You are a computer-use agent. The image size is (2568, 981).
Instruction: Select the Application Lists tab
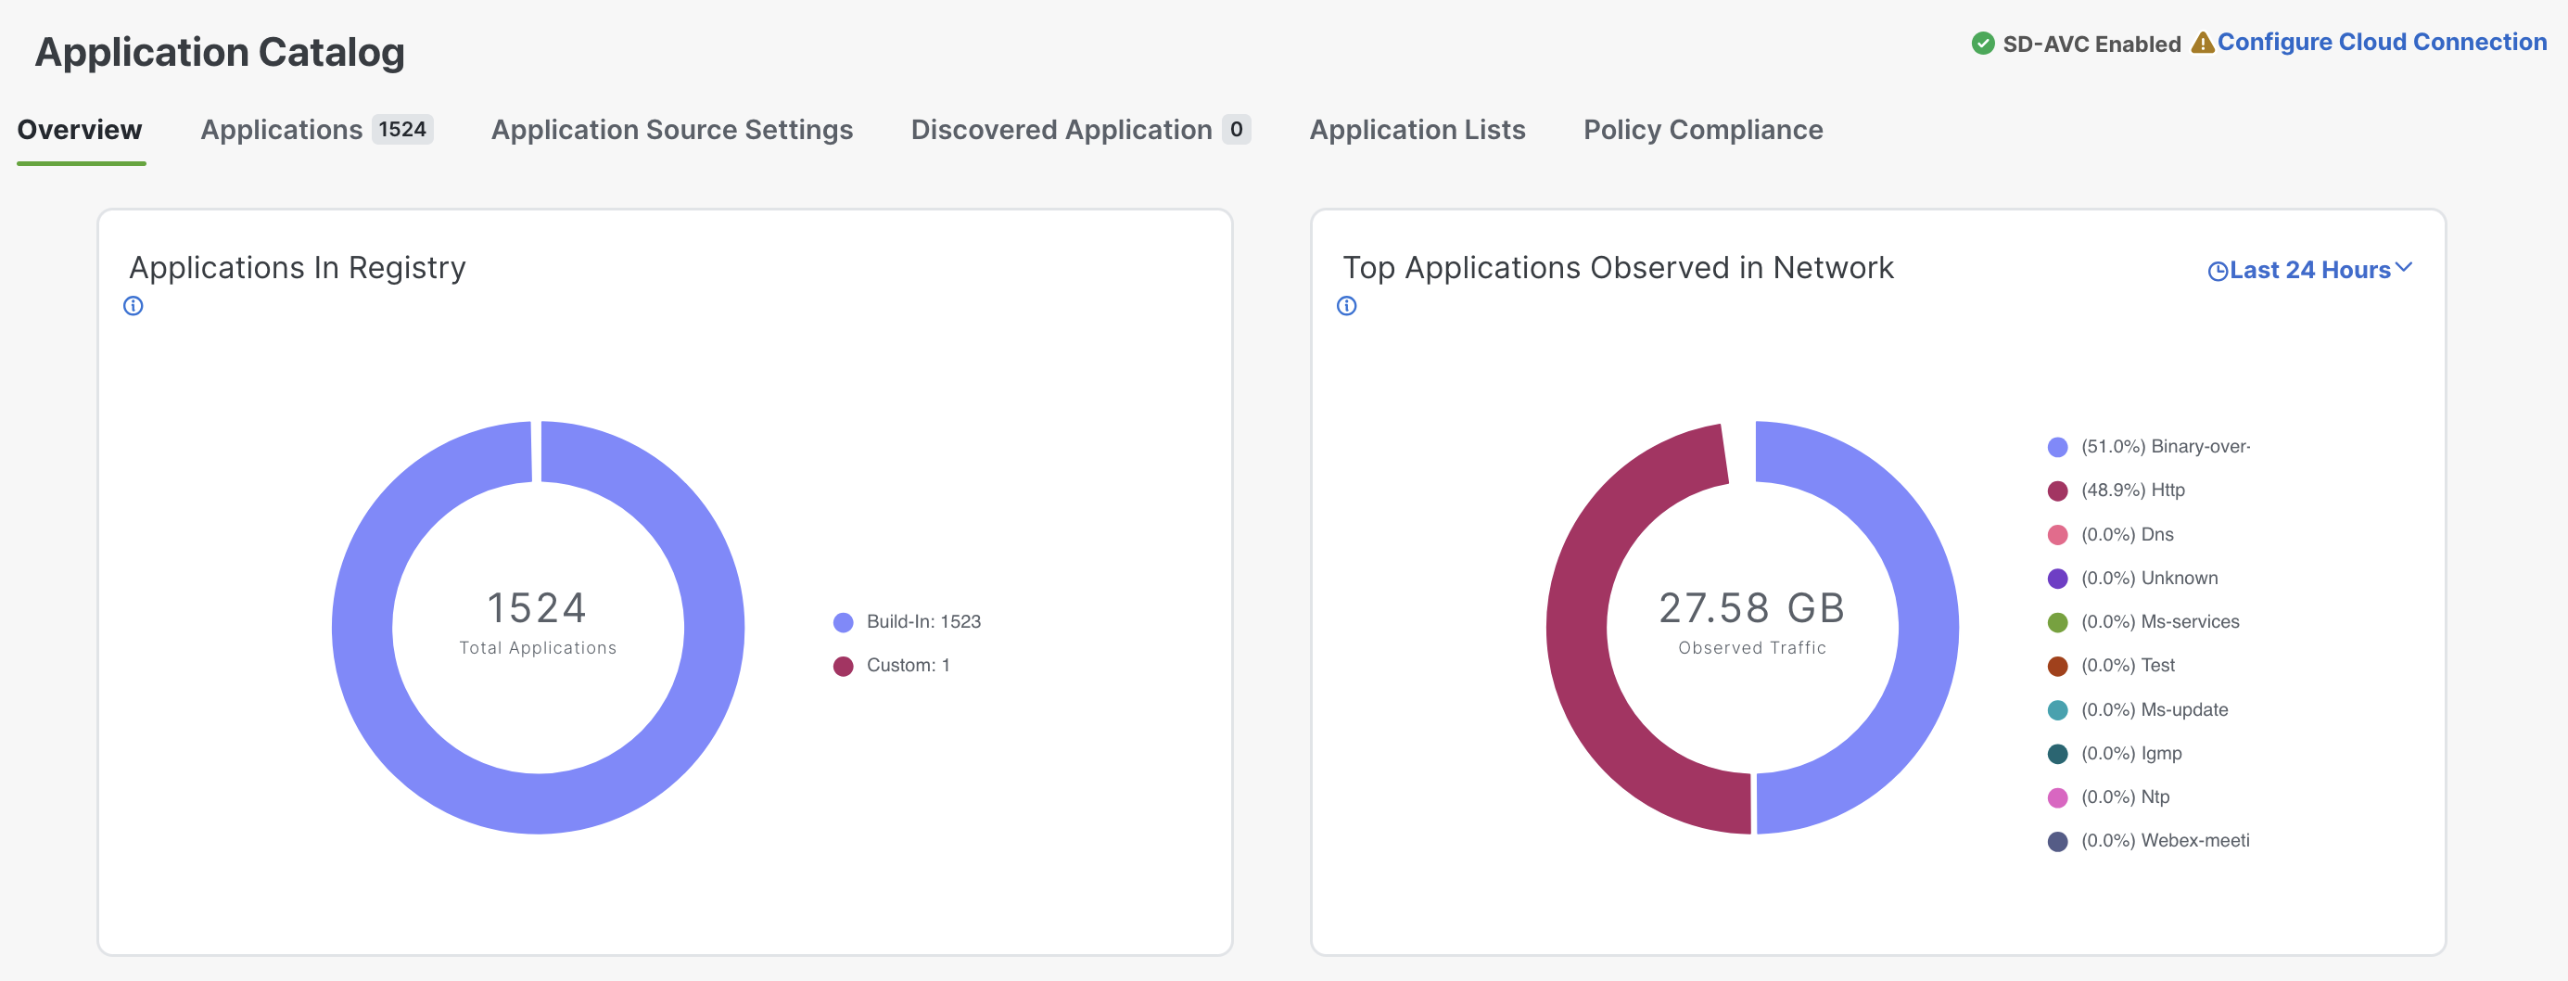[x=1417, y=130]
